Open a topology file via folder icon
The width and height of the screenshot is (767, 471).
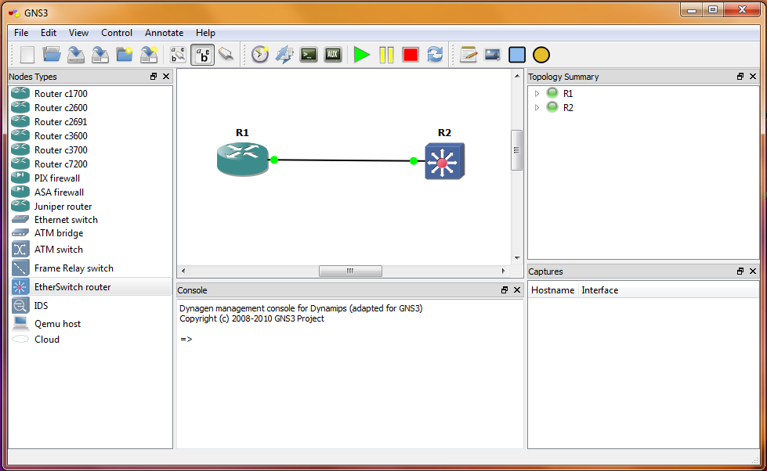point(52,55)
